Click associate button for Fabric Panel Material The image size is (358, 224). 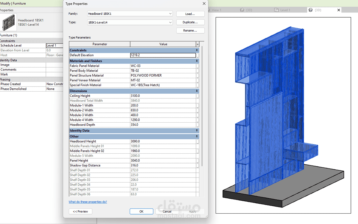198,66
